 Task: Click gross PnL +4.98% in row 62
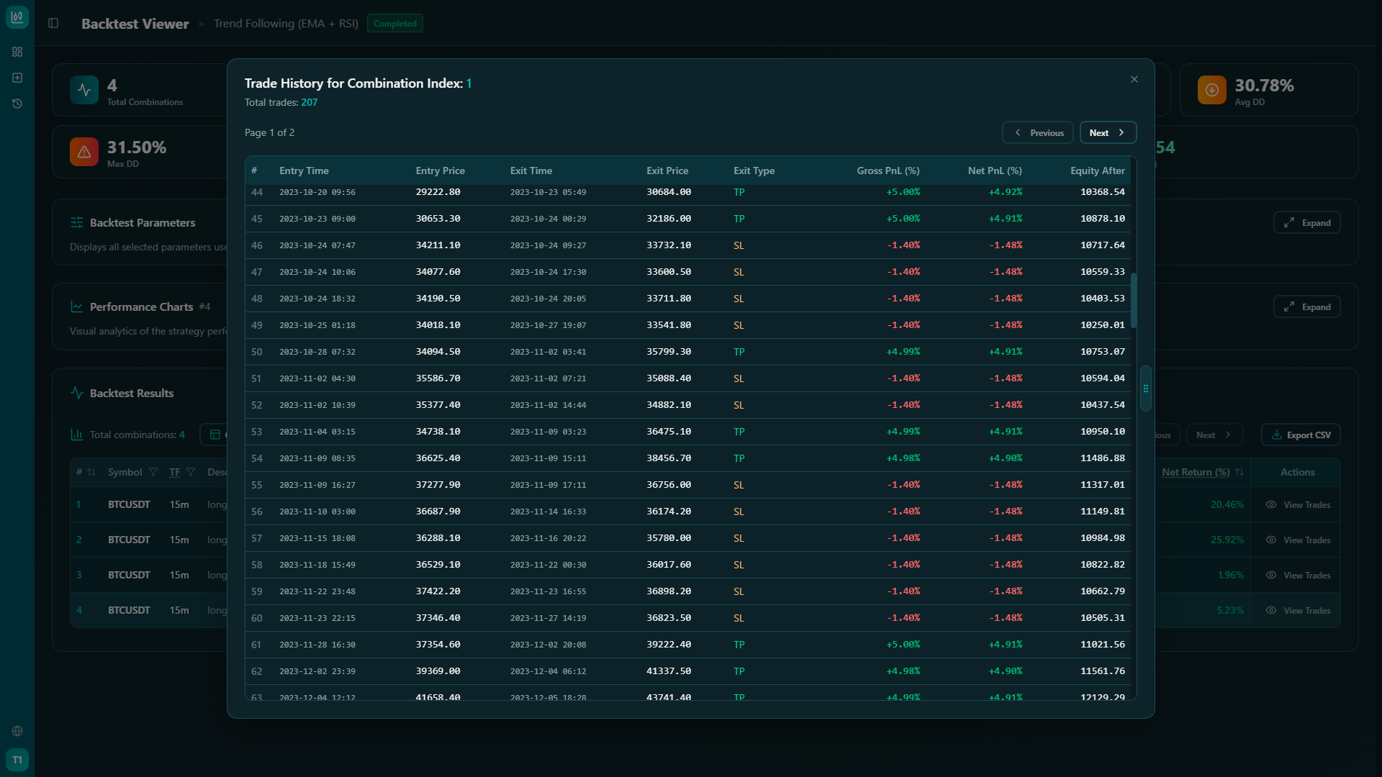[903, 671]
